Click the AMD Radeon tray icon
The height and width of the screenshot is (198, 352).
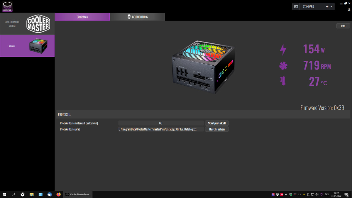(282, 194)
